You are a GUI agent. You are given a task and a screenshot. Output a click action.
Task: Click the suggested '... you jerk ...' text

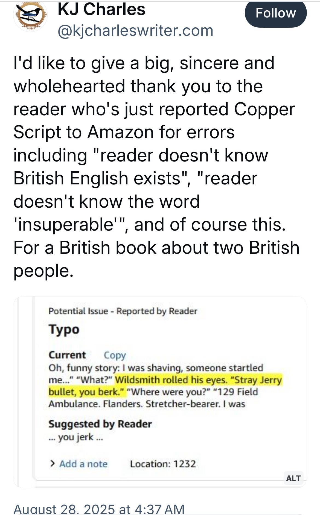click(x=76, y=437)
